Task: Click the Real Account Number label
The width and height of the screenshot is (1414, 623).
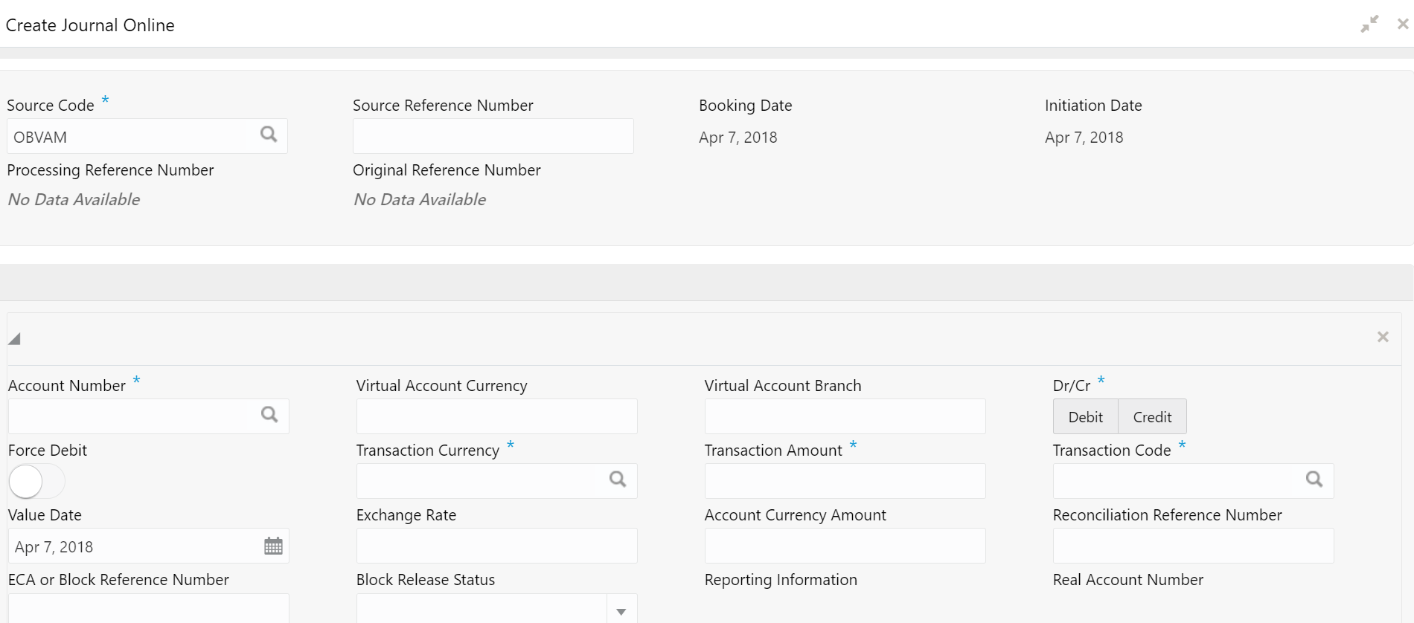Action: [x=1127, y=580]
